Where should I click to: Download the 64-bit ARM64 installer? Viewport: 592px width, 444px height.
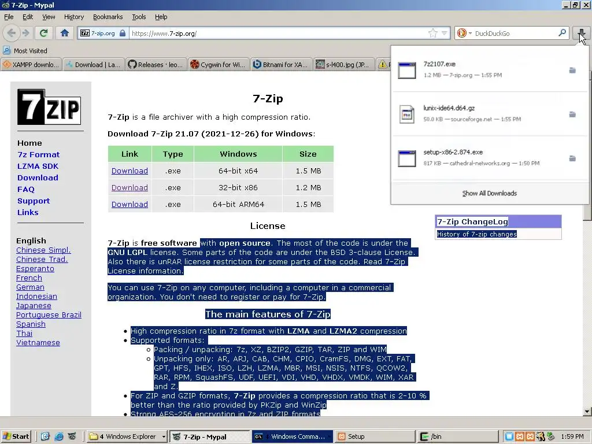(x=129, y=204)
